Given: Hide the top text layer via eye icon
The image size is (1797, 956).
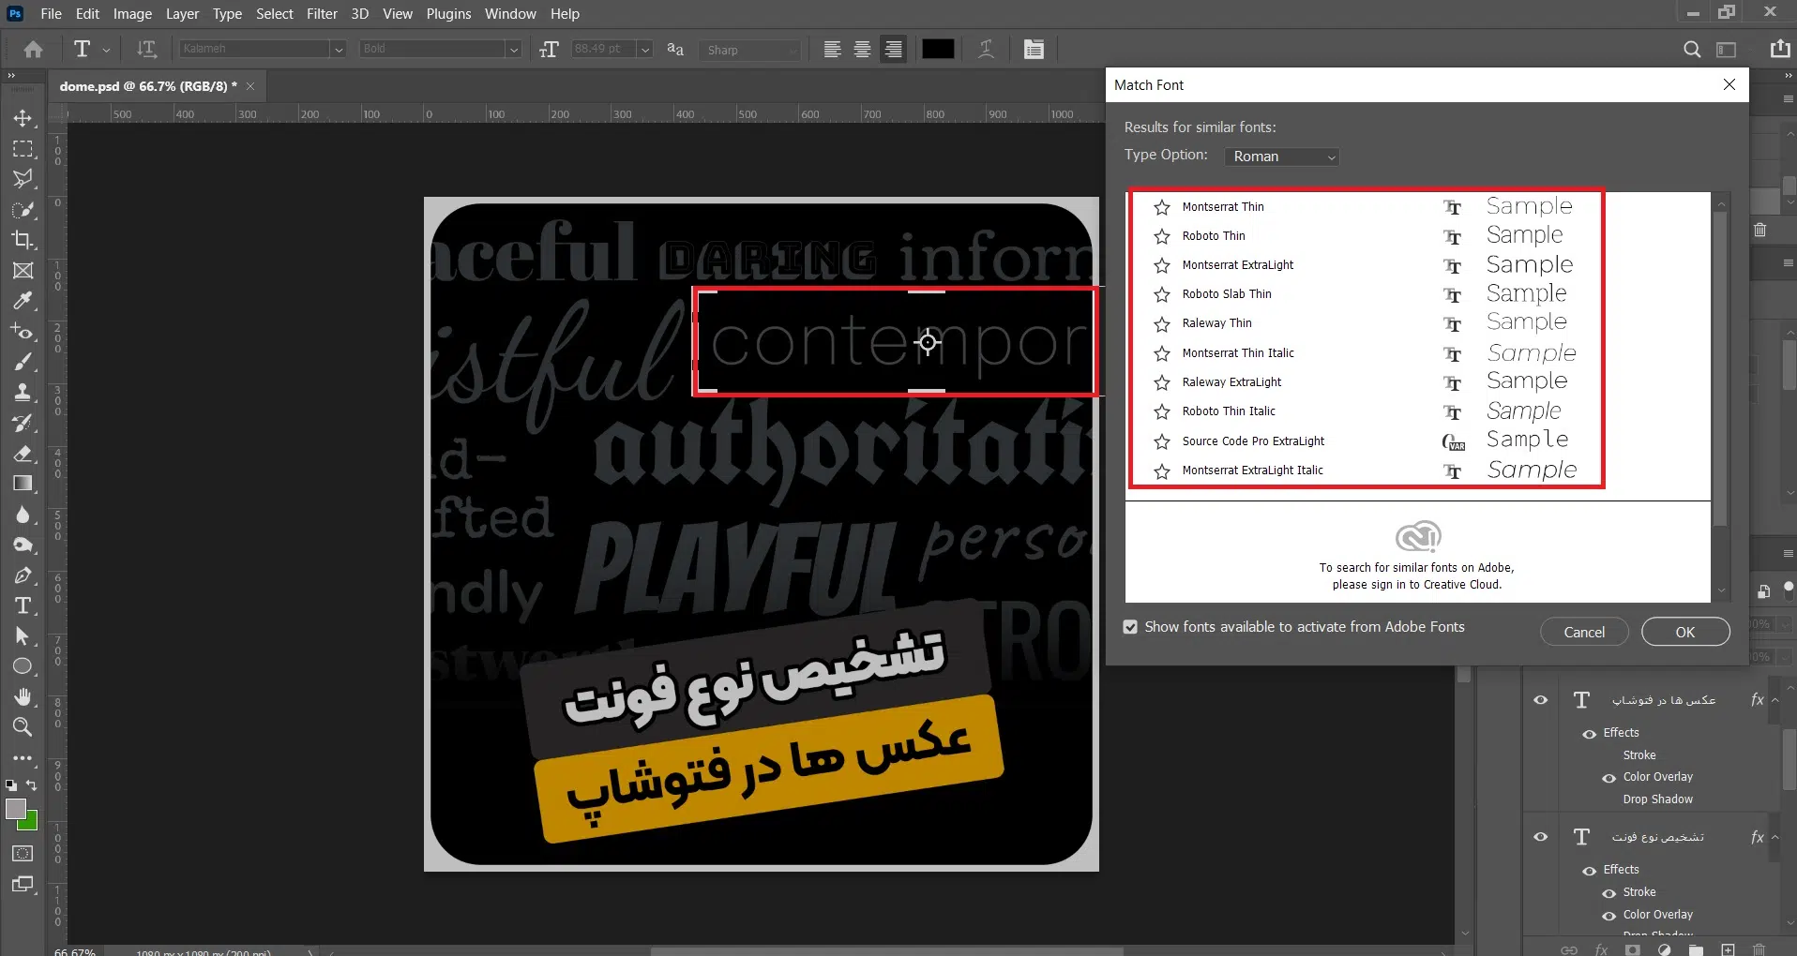Looking at the screenshot, I should click(x=1540, y=700).
